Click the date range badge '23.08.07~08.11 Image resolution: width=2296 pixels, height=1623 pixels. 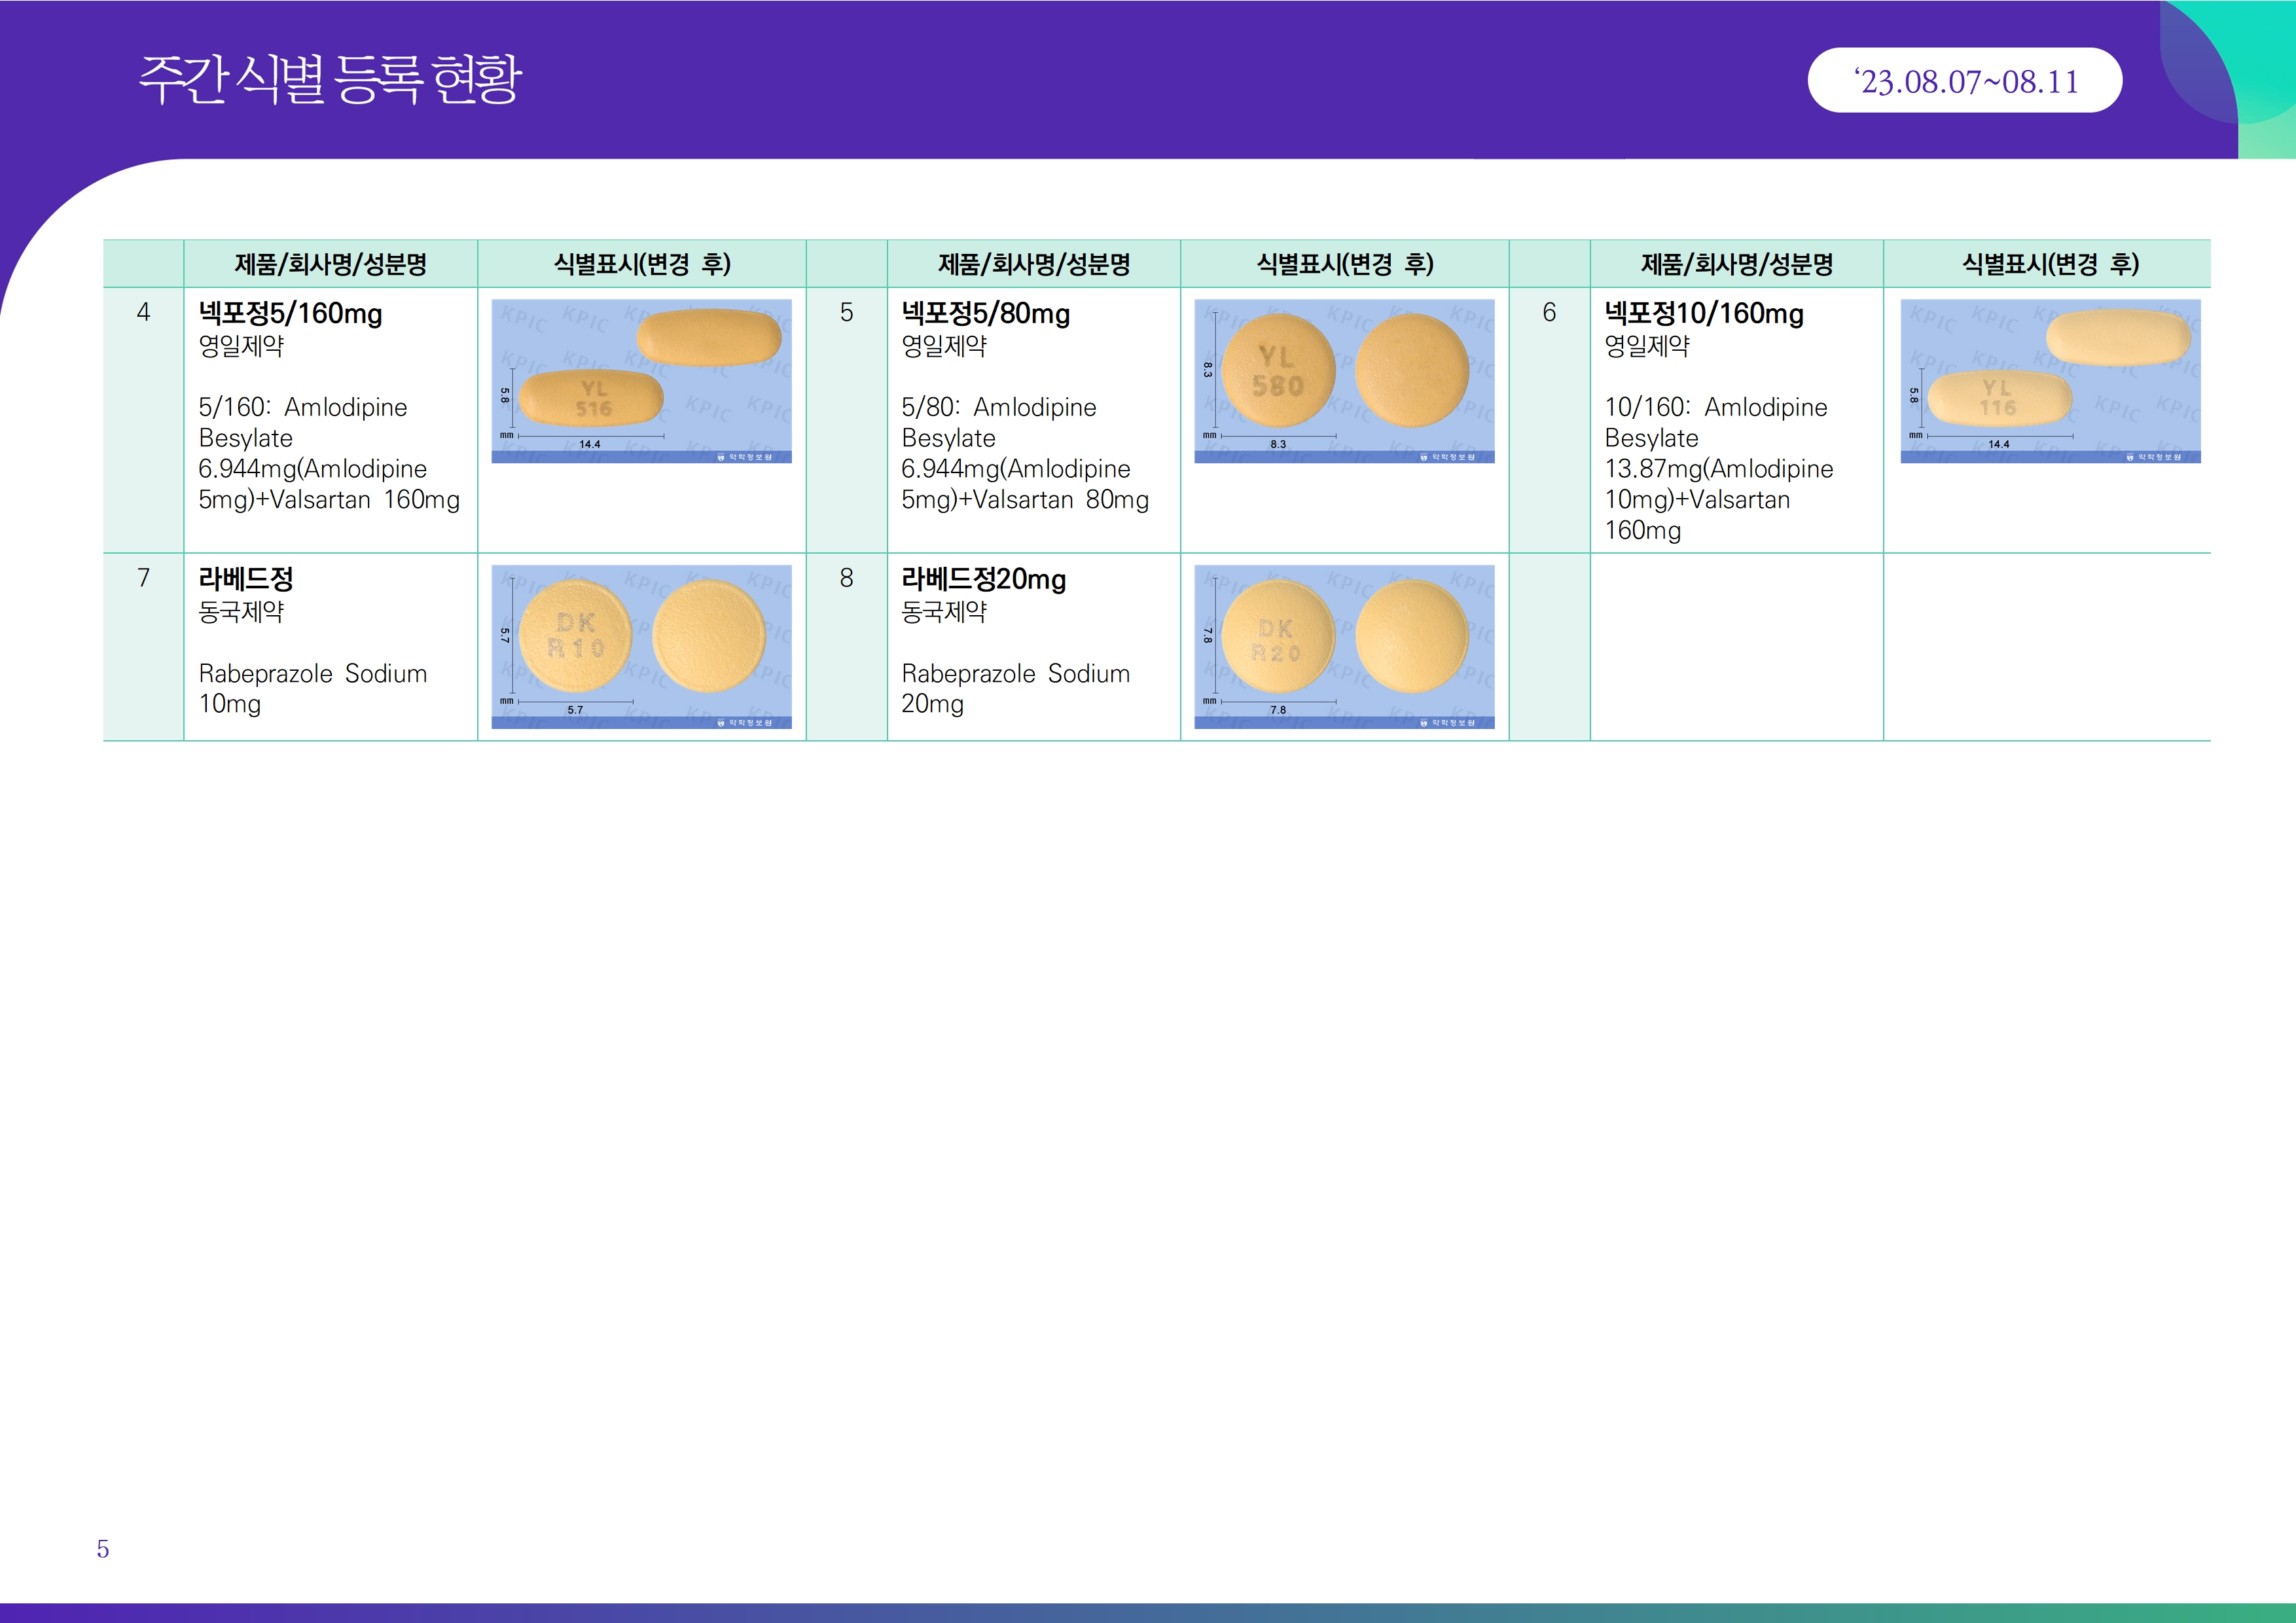[x=1964, y=81]
